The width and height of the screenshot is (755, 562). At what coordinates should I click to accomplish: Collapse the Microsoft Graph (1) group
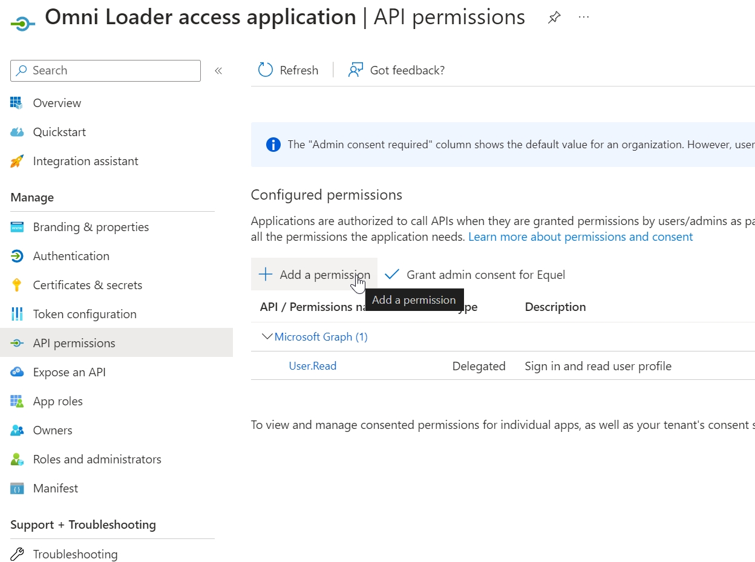267,337
